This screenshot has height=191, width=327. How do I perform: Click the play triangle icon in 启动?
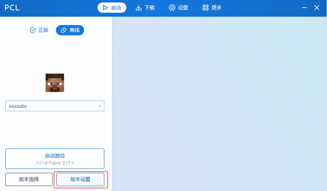105,8
